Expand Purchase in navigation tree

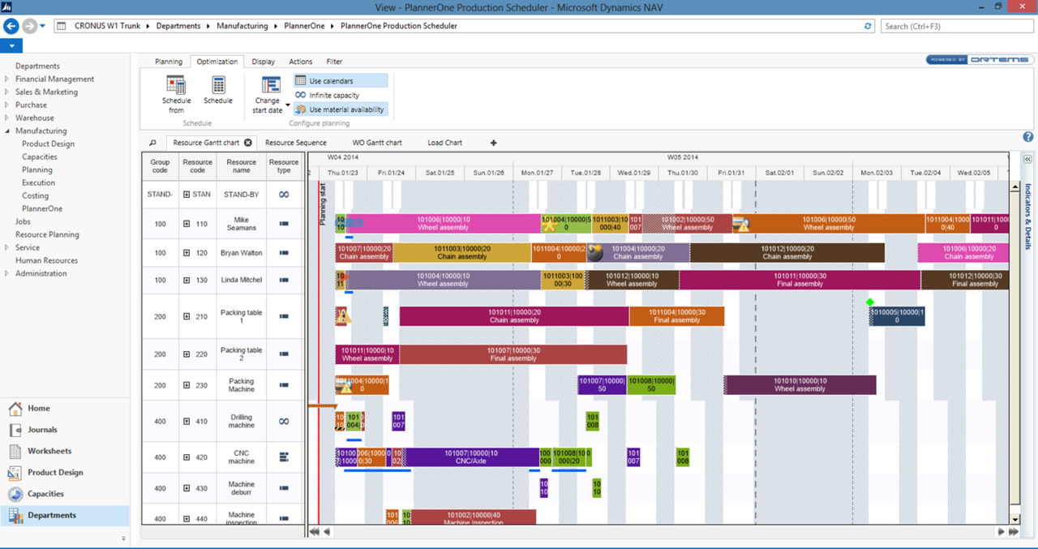[x=7, y=105]
